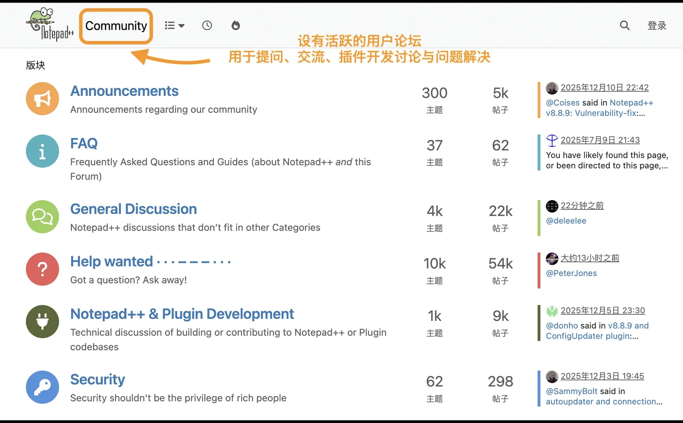Screen dimensions: 683x423
Task: Open the recent posts clock icon
Action: pos(207,26)
